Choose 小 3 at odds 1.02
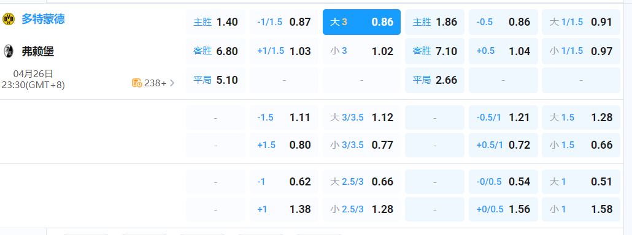 (361, 51)
